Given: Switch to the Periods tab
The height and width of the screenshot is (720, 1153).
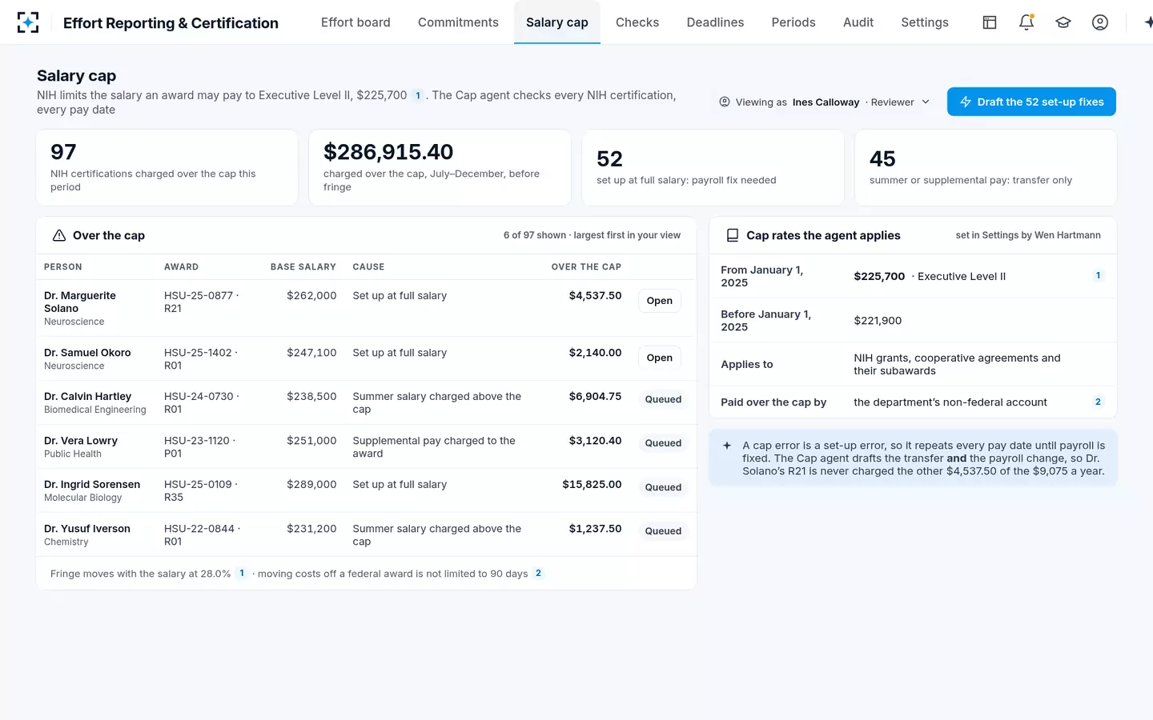Looking at the screenshot, I should [x=793, y=22].
